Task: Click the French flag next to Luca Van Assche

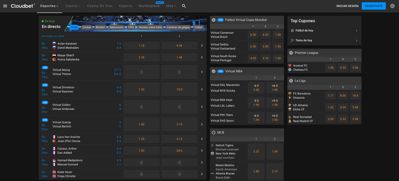Action: pos(54,137)
